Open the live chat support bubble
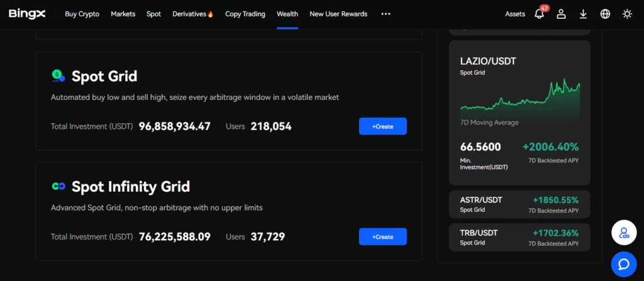 (624, 264)
